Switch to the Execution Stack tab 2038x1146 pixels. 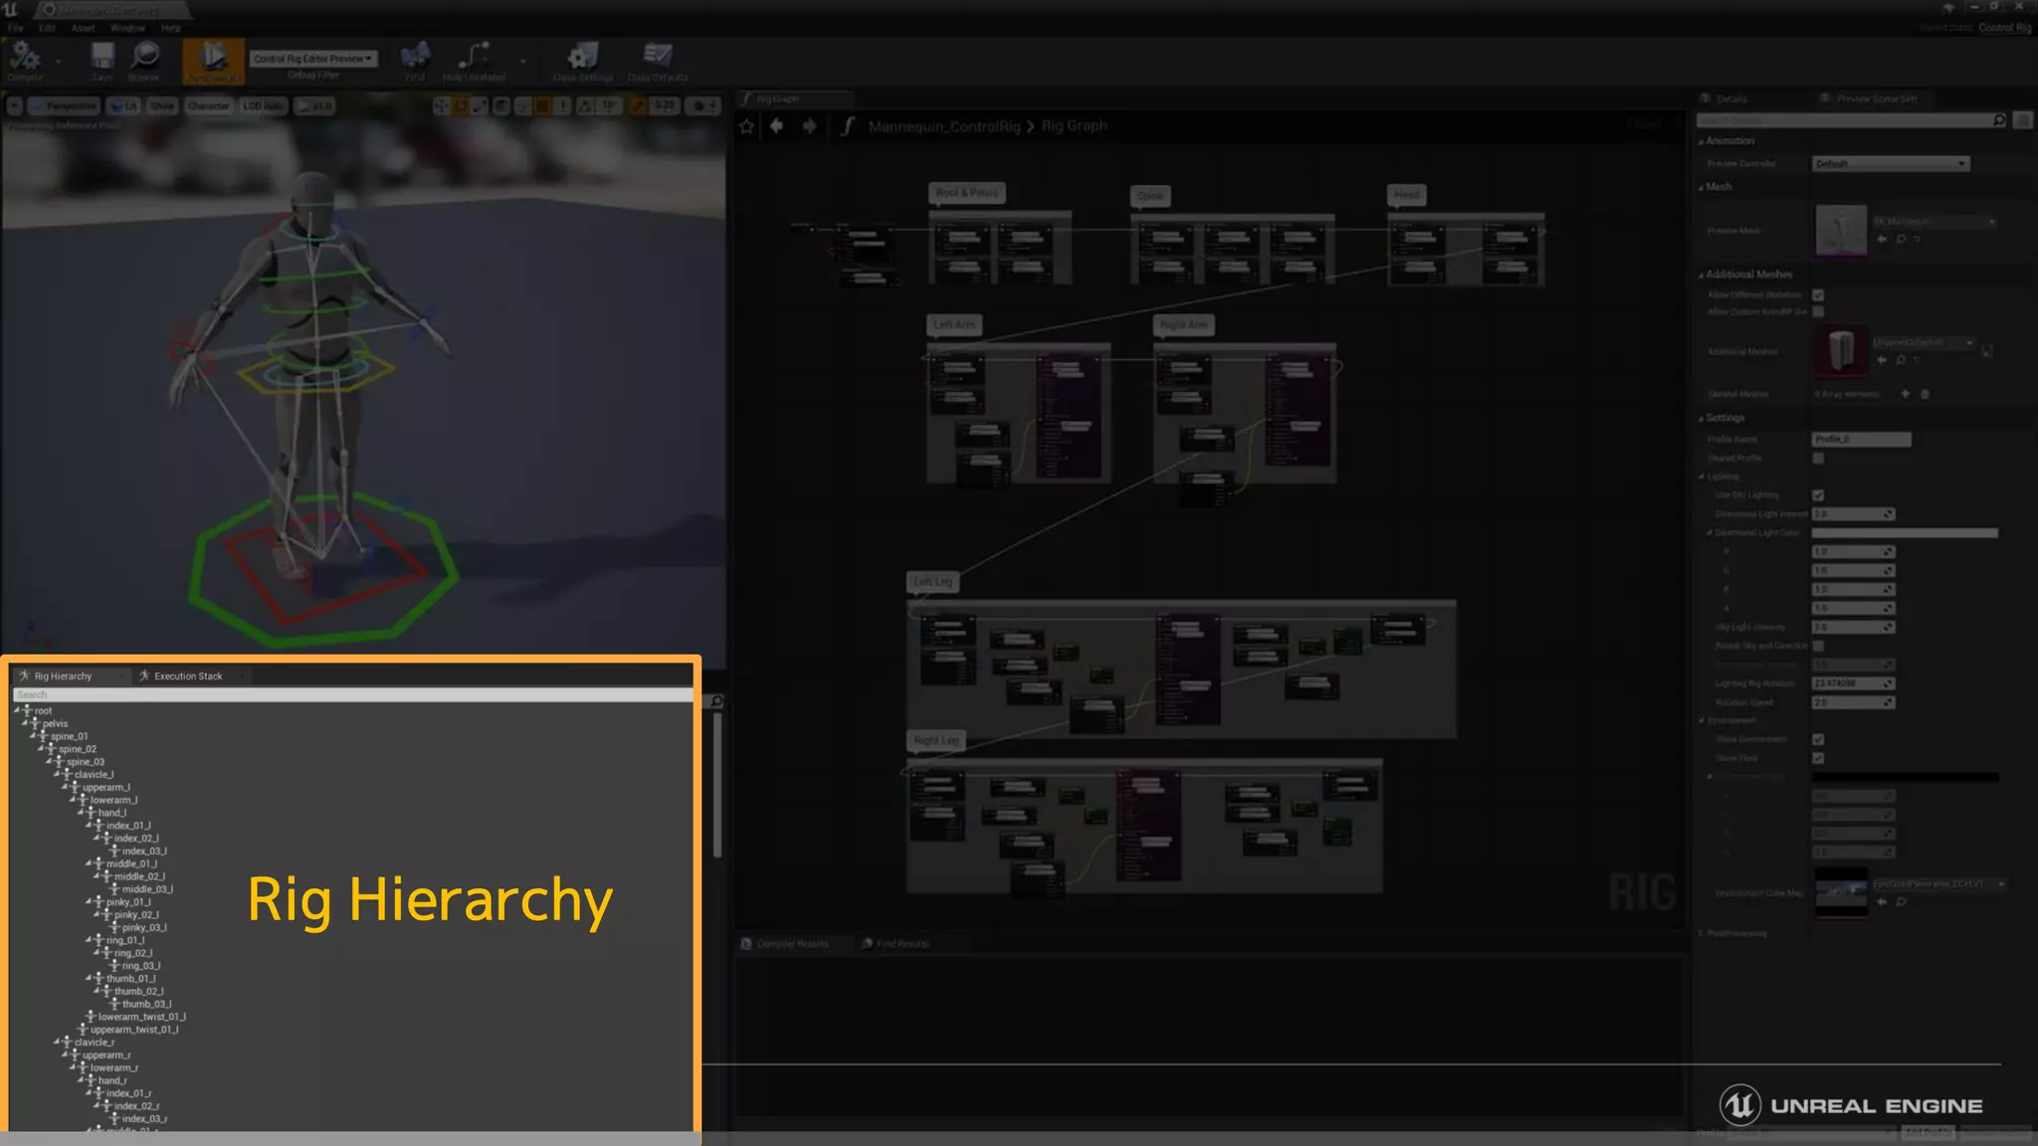[x=188, y=676]
